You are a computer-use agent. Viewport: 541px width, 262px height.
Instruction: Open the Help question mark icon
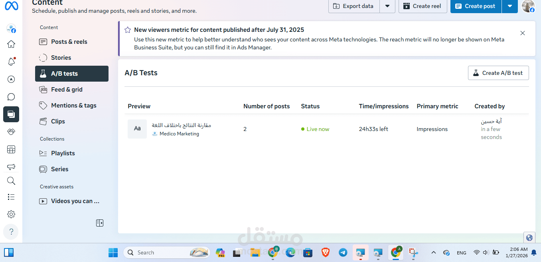(x=11, y=232)
